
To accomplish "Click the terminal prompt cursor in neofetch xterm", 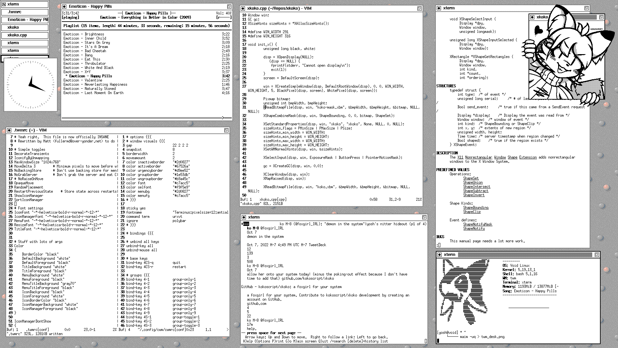I will pyautogui.click(x=438, y=341).
